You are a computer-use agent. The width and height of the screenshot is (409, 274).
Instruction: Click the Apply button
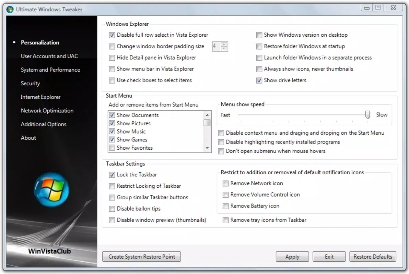292,257
